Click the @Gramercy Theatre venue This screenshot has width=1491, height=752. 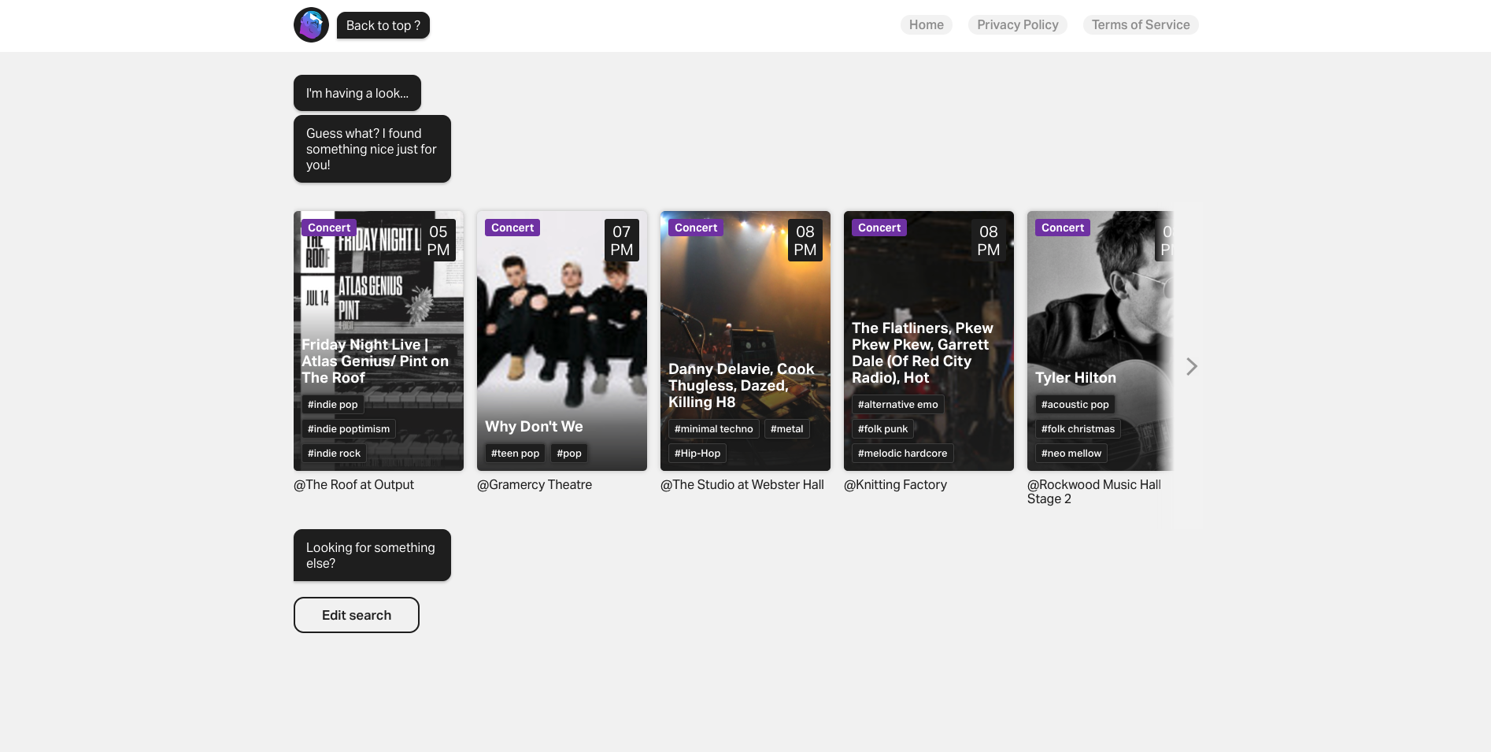[x=535, y=485]
